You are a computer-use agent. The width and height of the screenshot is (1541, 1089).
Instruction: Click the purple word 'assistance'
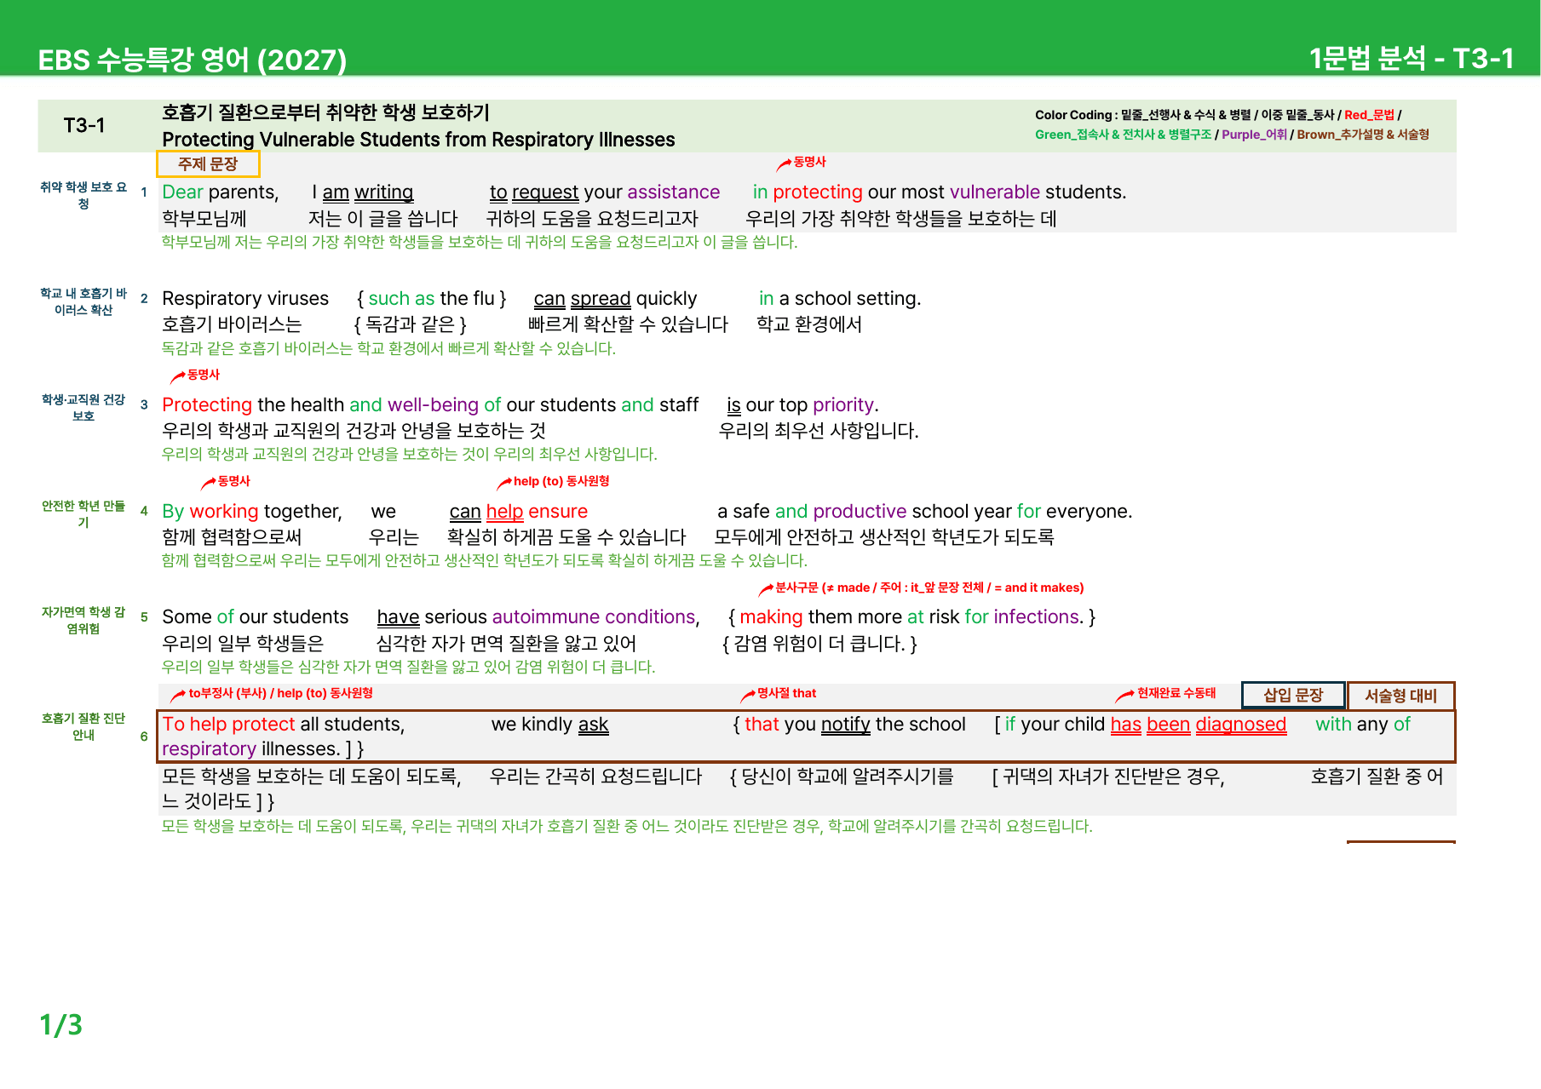[674, 192]
